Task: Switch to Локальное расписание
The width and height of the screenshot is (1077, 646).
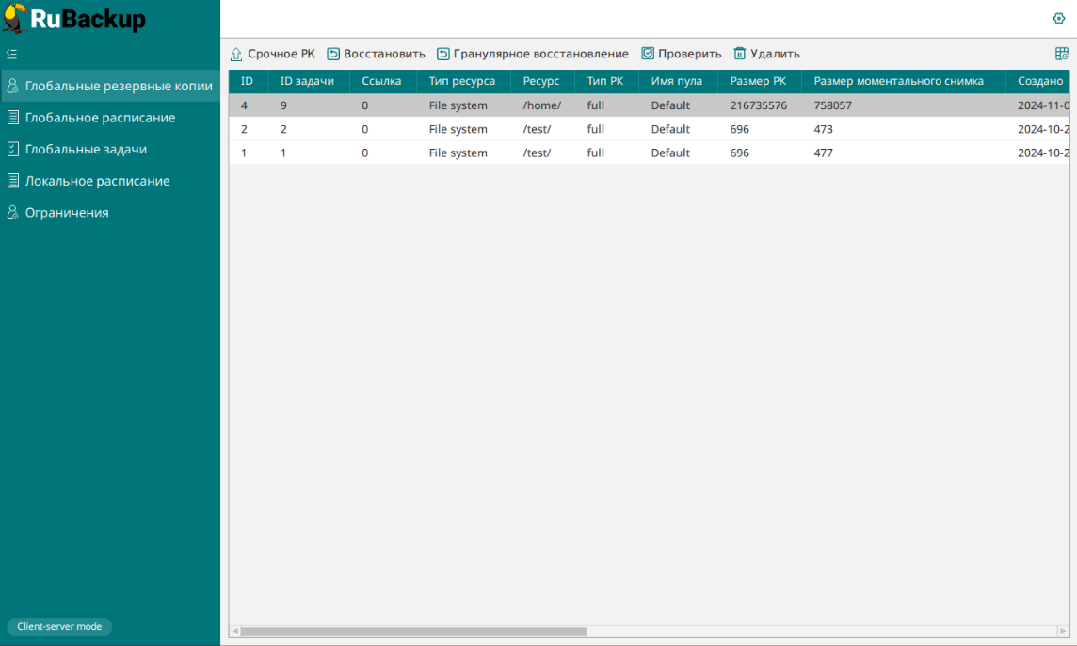Action: [x=97, y=181]
